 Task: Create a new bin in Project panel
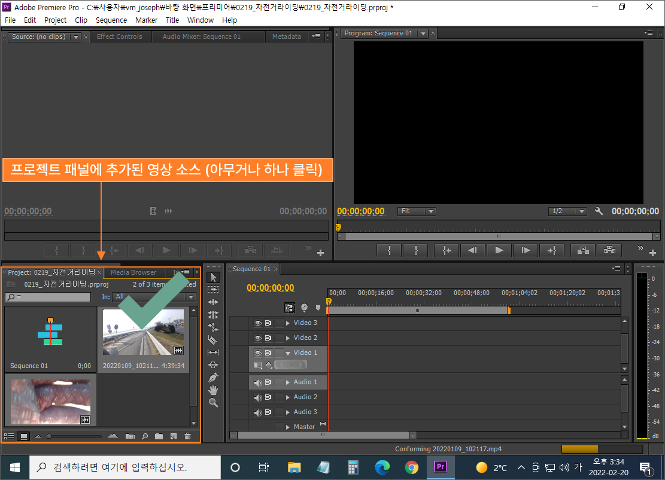point(159,436)
